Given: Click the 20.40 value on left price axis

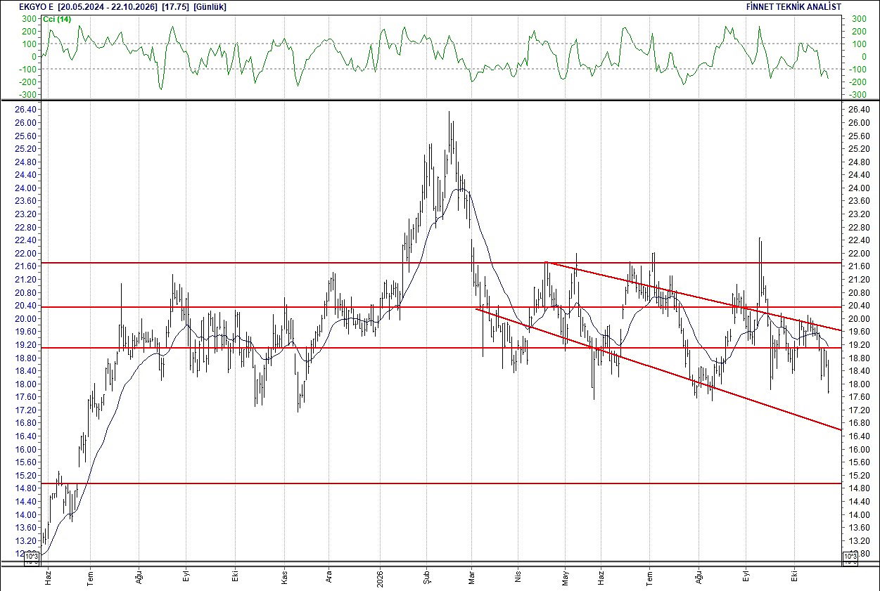Looking at the screenshot, I should click(27, 306).
